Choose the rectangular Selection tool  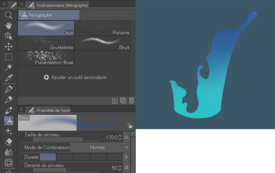(x=9, y=57)
